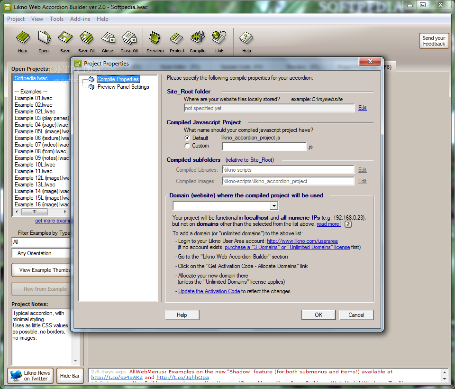Select the Custom javascript name radio button
Image resolution: width=455 pixels, height=389 pixels.
pyautogui.click(x=187, y=146)
